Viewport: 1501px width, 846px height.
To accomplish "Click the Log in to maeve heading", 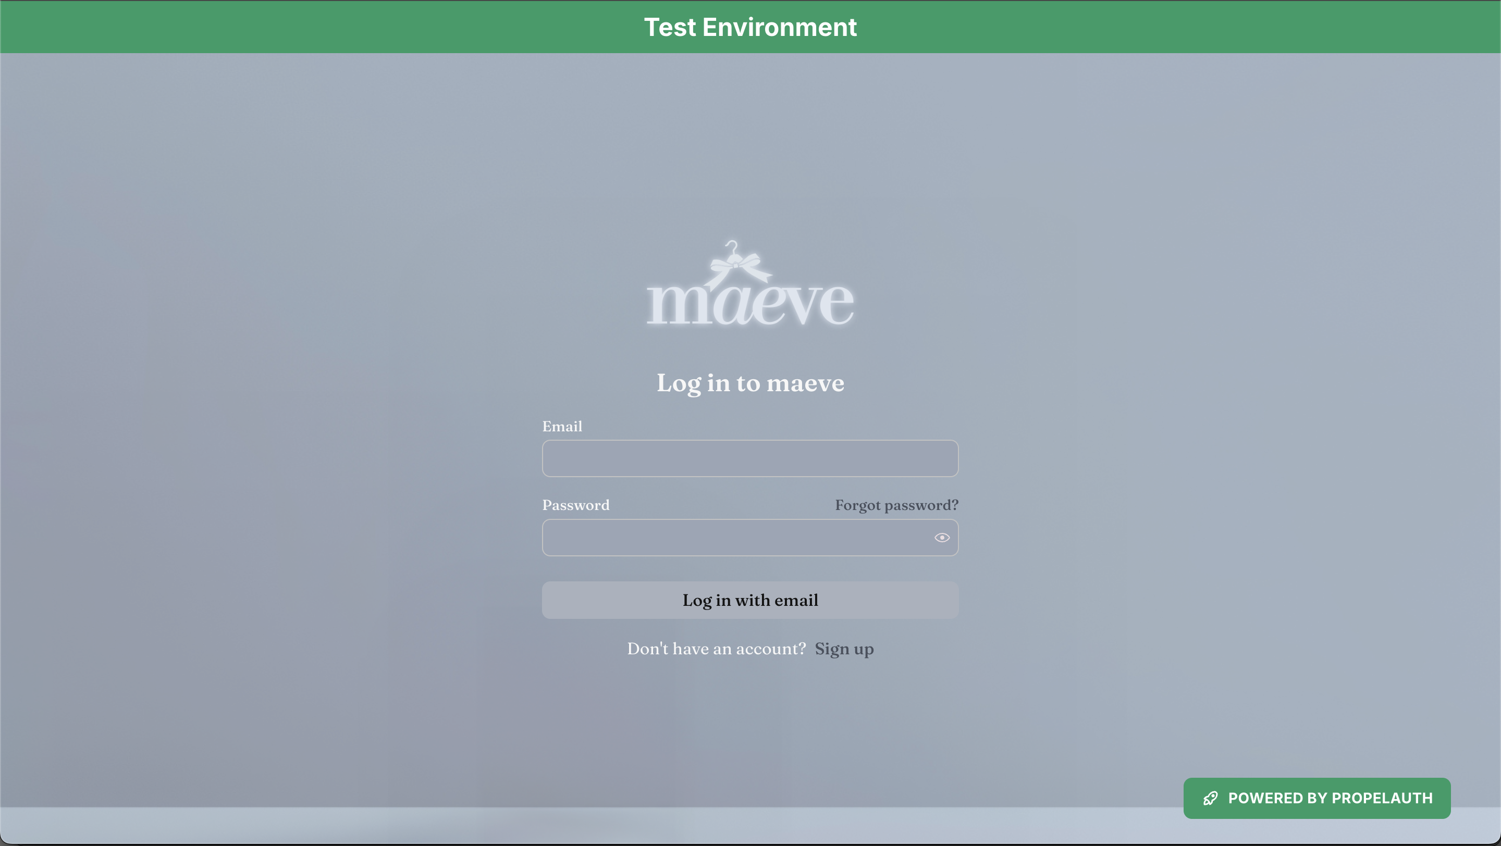I will pos(750,383).
